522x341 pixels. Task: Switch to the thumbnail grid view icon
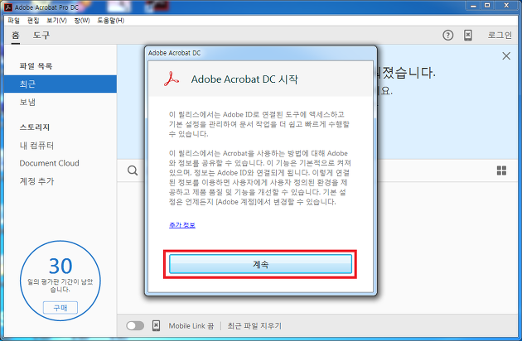[501, 170]
